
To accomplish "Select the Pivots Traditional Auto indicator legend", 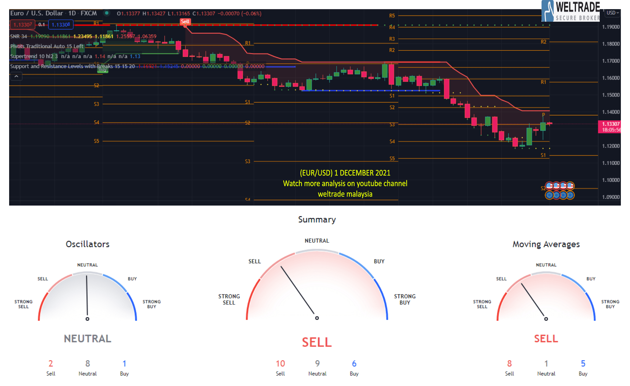I will 47,46.
